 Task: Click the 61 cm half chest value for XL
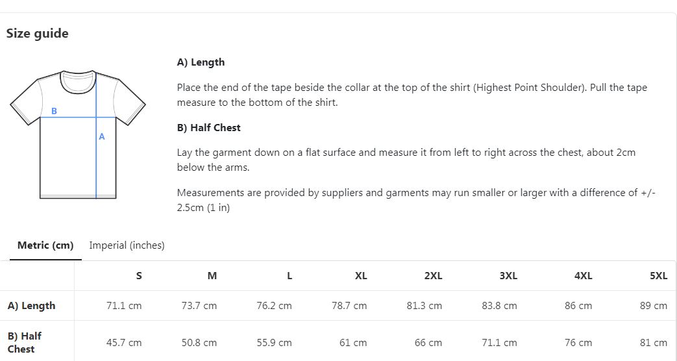[x=353, y=343]
